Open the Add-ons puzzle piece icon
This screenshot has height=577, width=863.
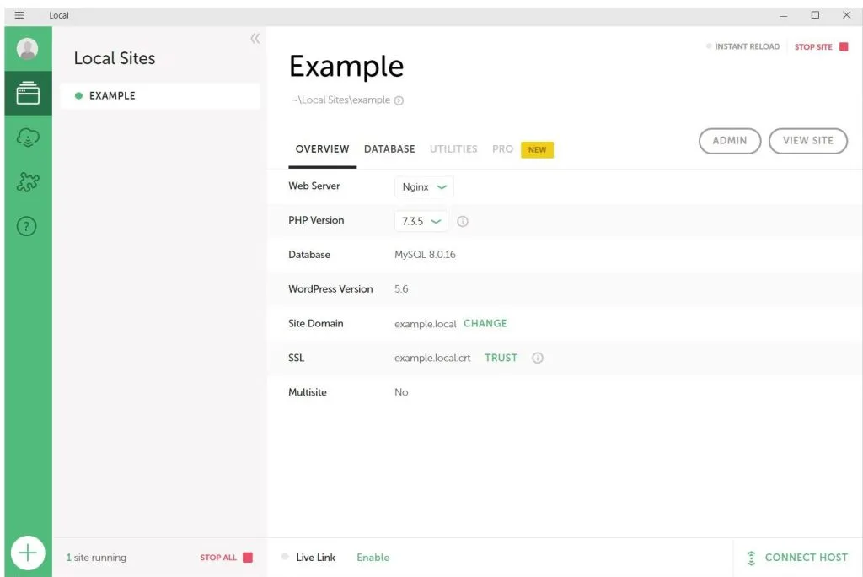[x=28, y=182]
